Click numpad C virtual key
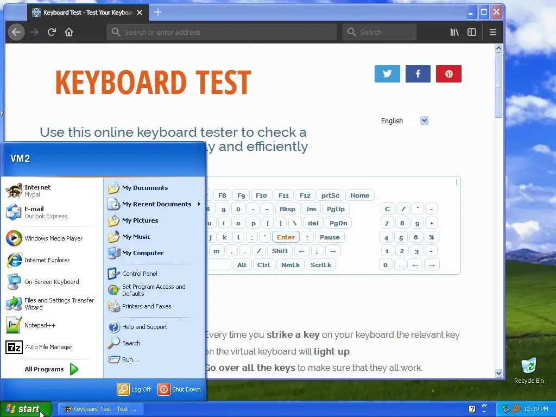The width and height of the screenshot is (556, 417). (387, 209)
